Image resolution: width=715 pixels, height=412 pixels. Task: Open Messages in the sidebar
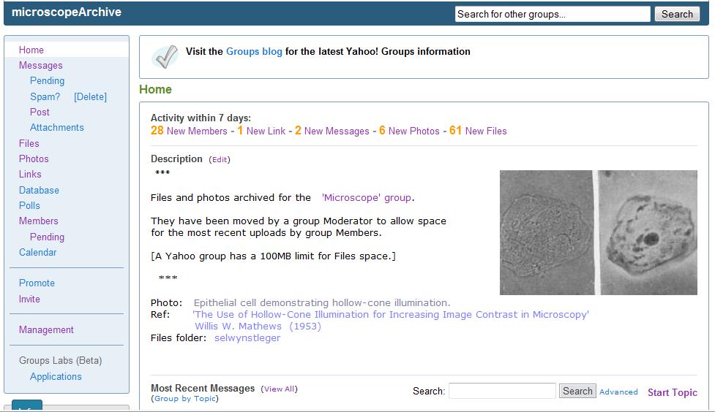[x=40, y=65]
